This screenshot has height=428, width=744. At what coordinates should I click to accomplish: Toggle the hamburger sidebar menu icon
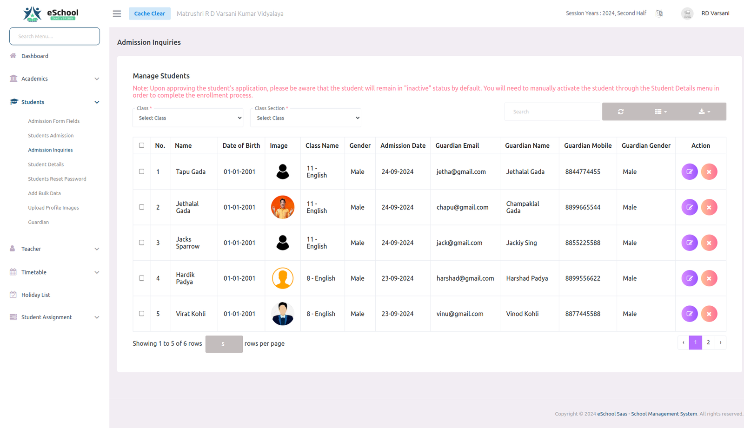pyautogui.click(x=117, y=14)
